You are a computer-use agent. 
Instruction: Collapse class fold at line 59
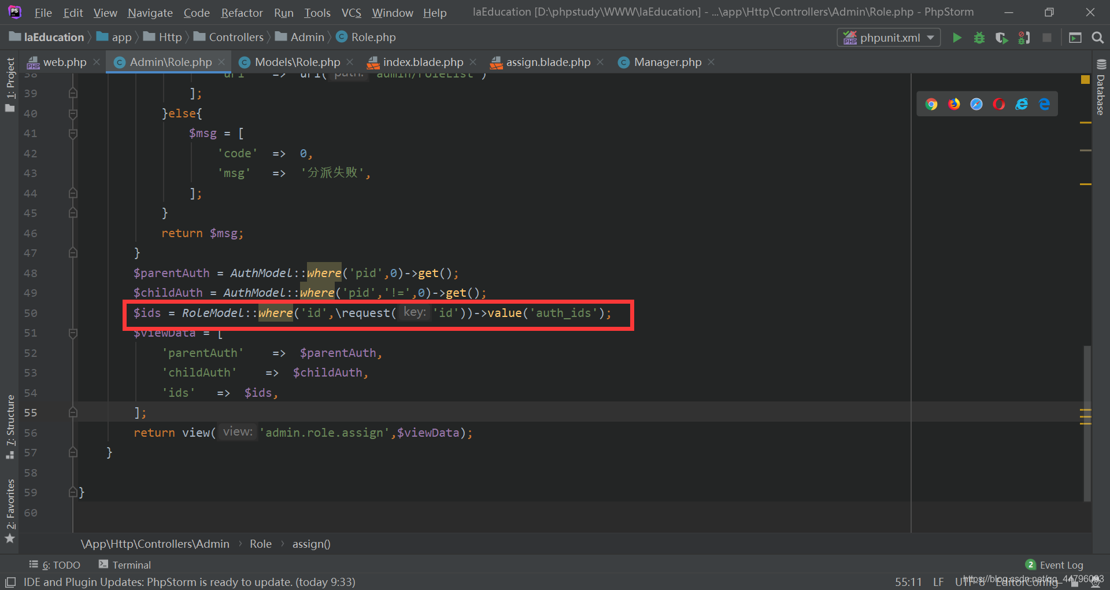pos(73,492)
